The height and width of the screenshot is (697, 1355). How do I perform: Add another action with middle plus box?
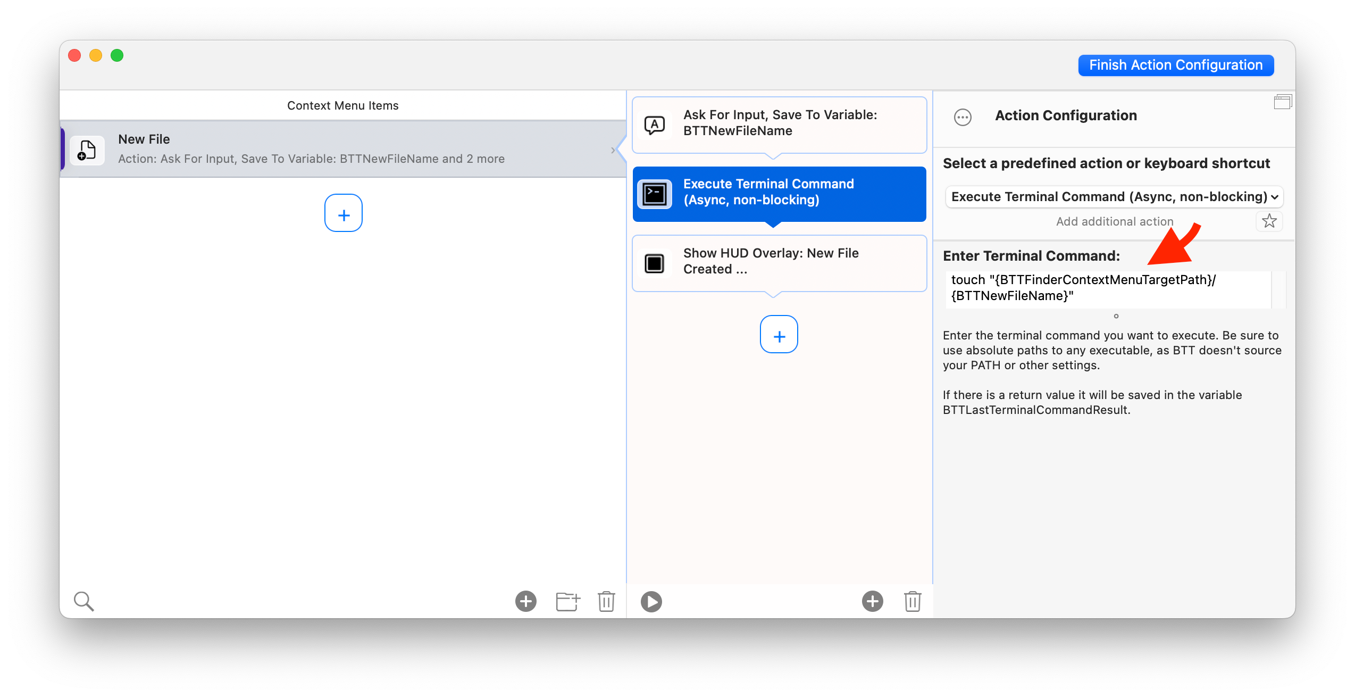point(779,334)
